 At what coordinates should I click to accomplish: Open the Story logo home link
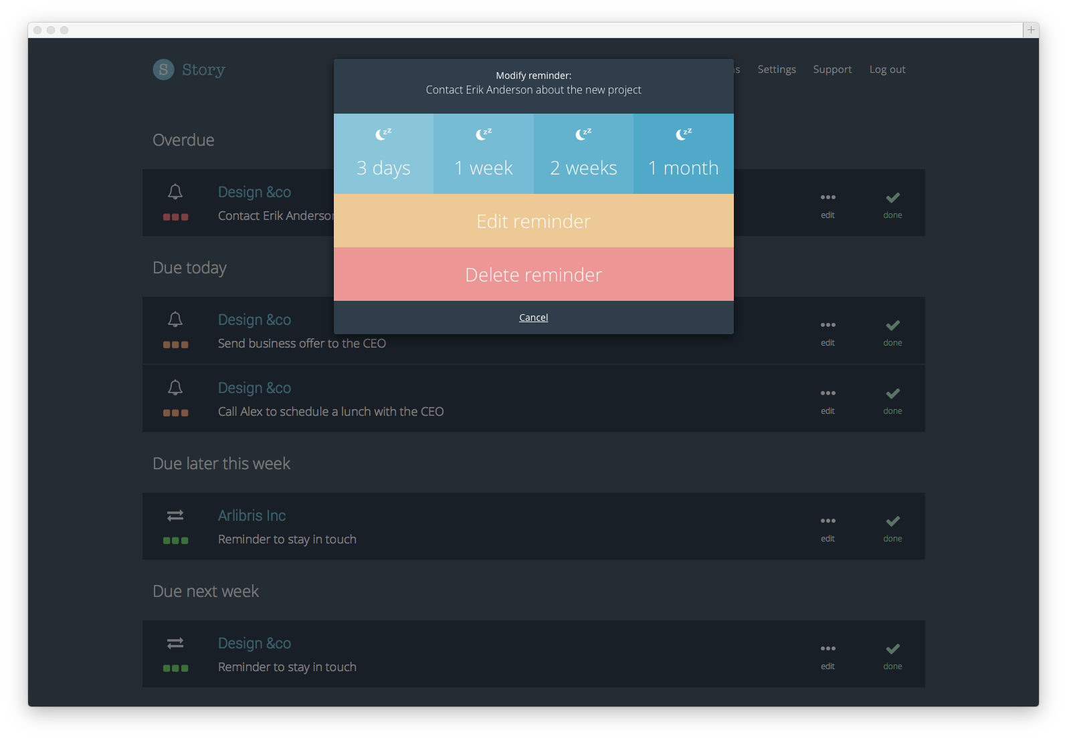click(189, 70)
